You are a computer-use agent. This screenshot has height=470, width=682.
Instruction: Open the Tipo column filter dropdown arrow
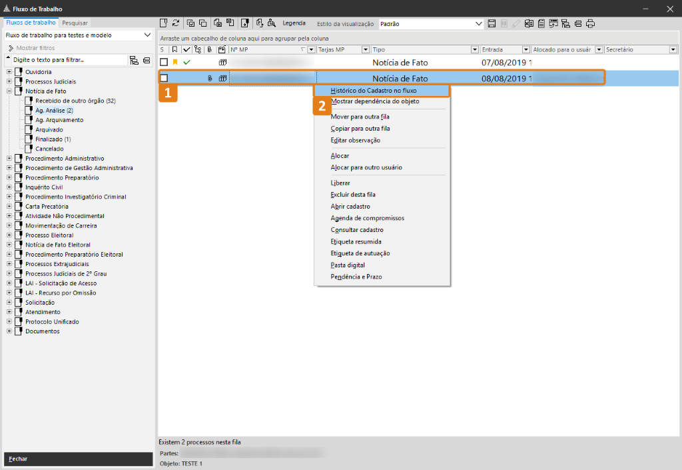click(x=475, y=49)
